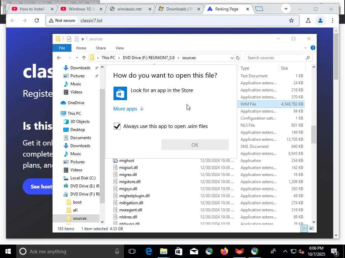
Task: Select the mitigation.dll file
Action: click(131, 203)
